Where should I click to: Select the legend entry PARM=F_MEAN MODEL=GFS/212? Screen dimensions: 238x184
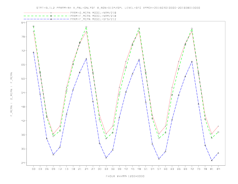click(93, 19)
